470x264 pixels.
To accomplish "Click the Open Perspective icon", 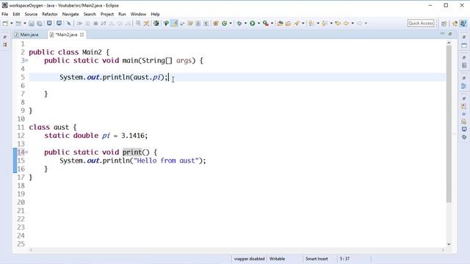I will [x=444, y=23].
